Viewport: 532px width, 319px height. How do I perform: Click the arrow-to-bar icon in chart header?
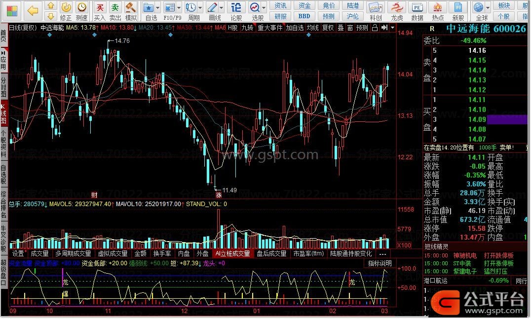pos(384,28)
